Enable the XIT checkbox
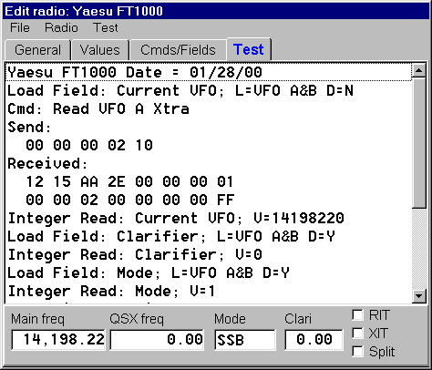 (x=357, y=334)
